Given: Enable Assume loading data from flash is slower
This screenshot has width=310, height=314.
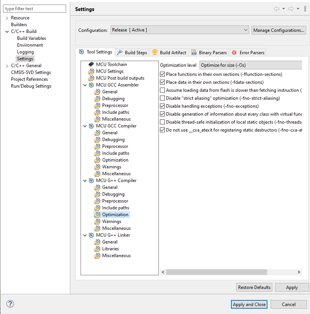Looking at the screenshot, I should [162, 90].
